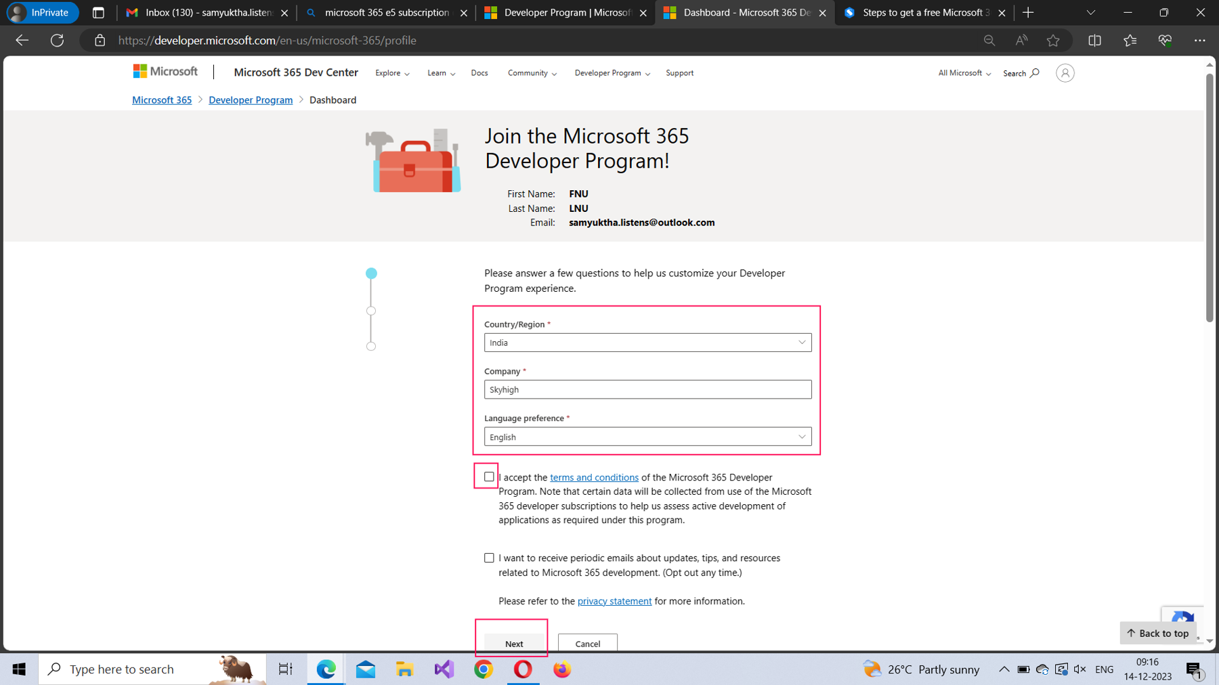1219x685 pixels.
Task: Open the Docs menu item
Action: pyautogui.click(x=479, y=73)
